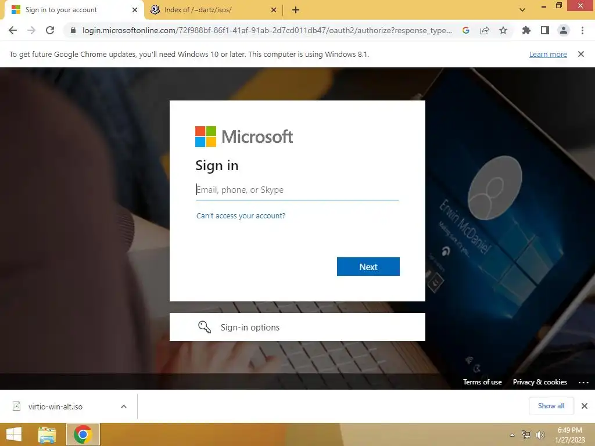Click the Microsoft logo on the sign-in card
The height and width of the screenshot is (446, 595).
tap(244, 136)
